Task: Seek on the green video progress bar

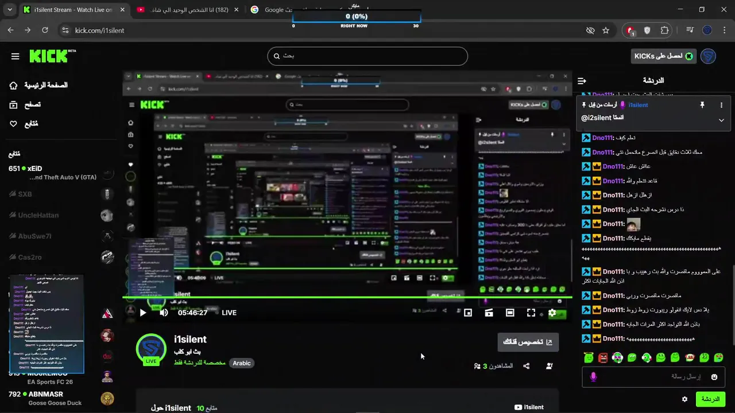Action: pyautogui.click(x=347, y=297)
